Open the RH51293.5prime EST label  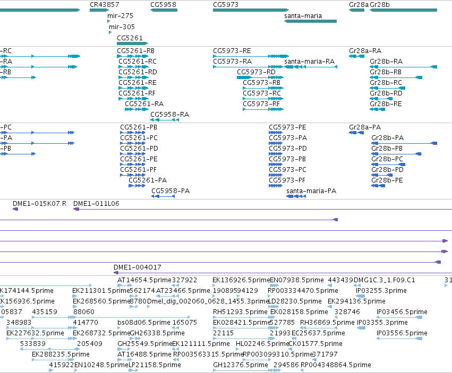tap(240, 312)
